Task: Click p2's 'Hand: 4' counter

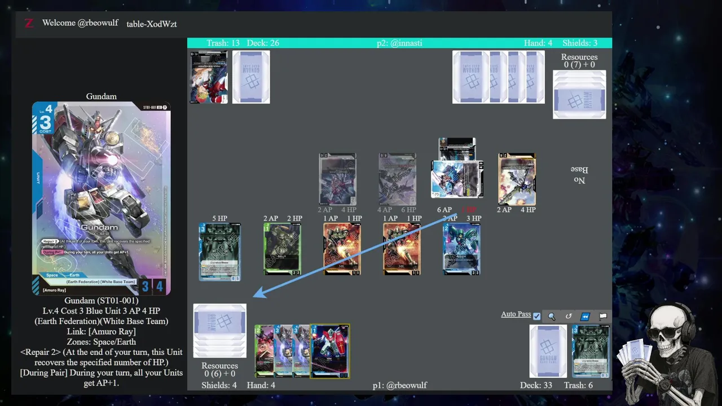Action: pyautogui.click(x=538, y=43)
